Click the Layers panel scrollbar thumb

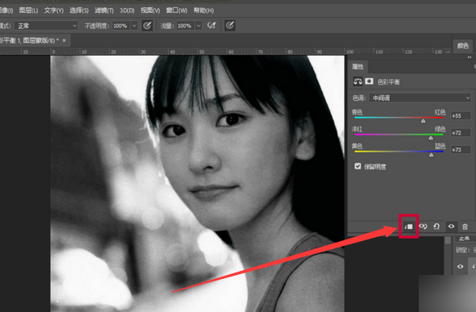[x=448, y=240]
